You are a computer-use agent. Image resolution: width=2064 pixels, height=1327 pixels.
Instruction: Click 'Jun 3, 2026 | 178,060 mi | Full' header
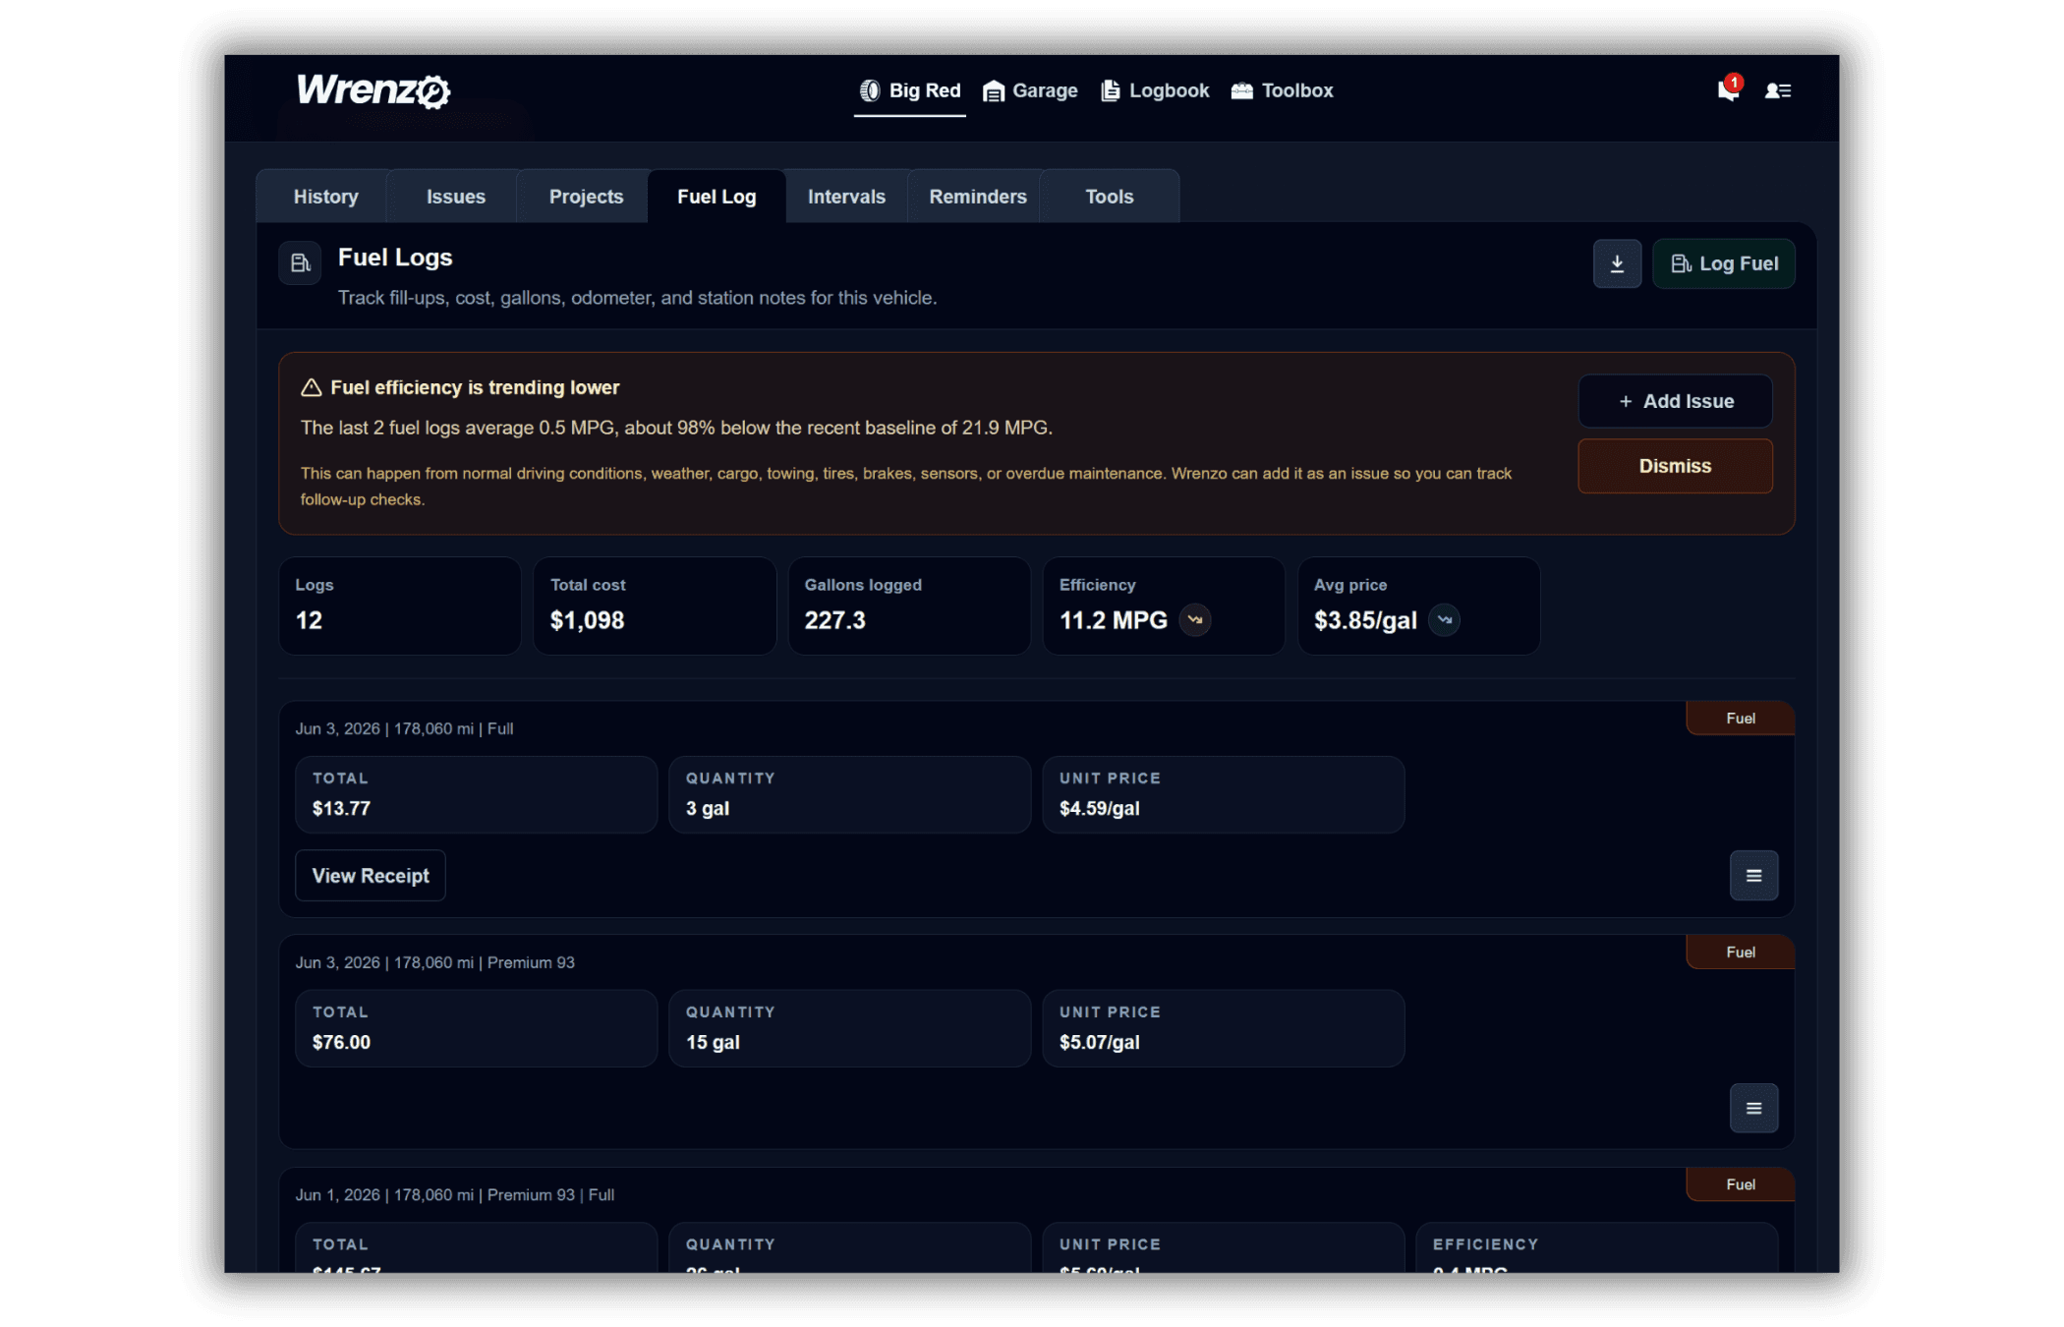[404, 728]
